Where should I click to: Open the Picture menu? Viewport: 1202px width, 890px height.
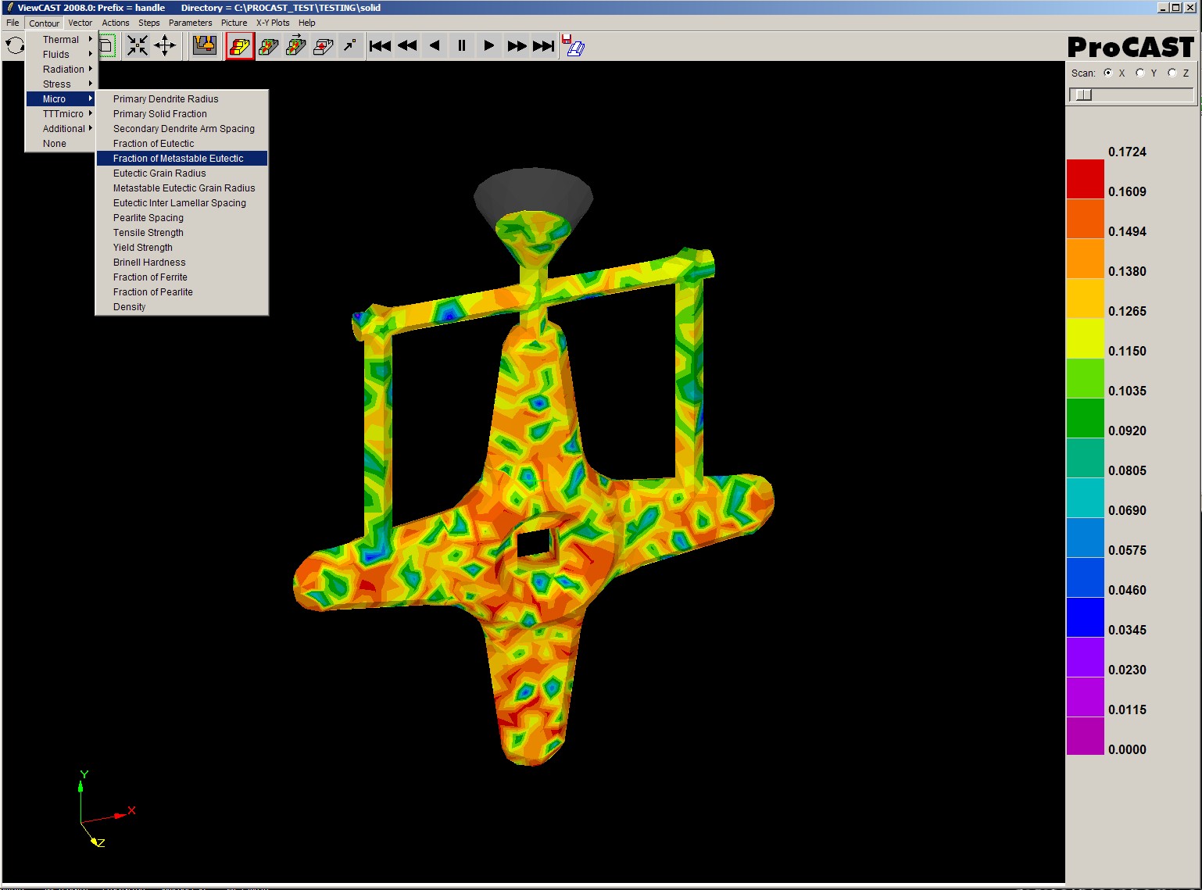234,23
